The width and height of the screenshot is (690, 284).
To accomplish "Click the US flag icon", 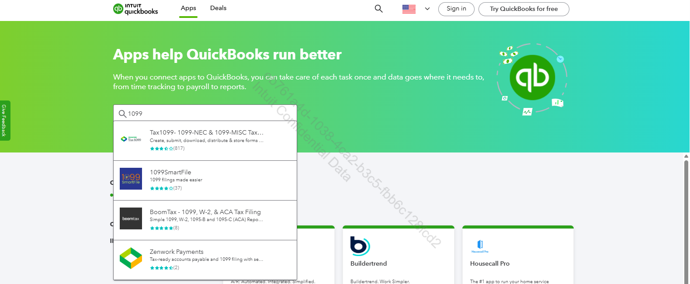I will [409, 9].
